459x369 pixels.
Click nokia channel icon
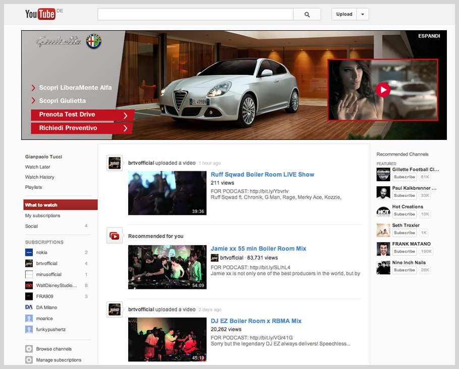click(x=29, y=252)
